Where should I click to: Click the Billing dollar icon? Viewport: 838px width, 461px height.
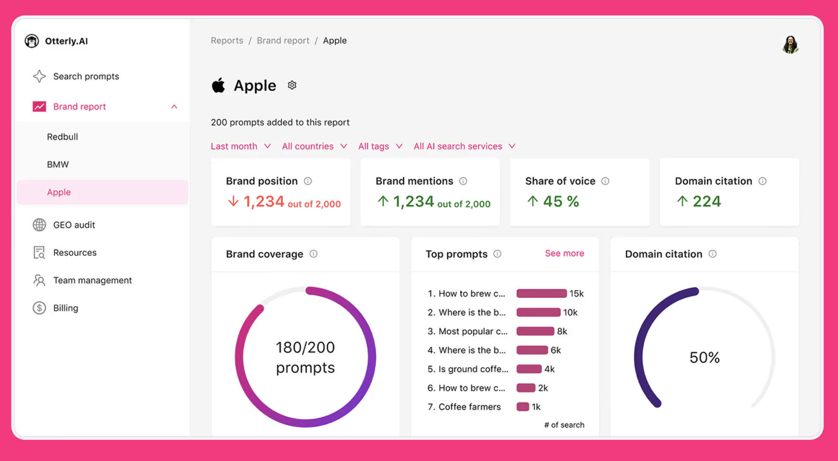(39, 308)
